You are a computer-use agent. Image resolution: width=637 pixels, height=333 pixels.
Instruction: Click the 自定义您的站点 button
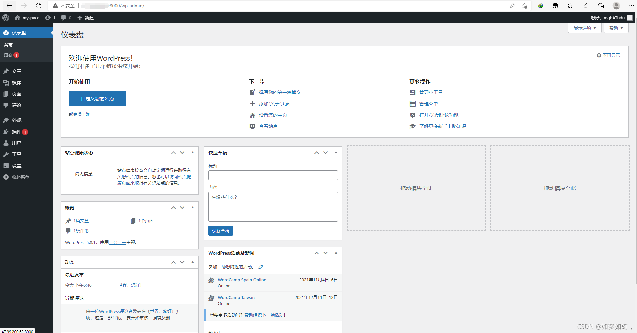click(97, 99)
